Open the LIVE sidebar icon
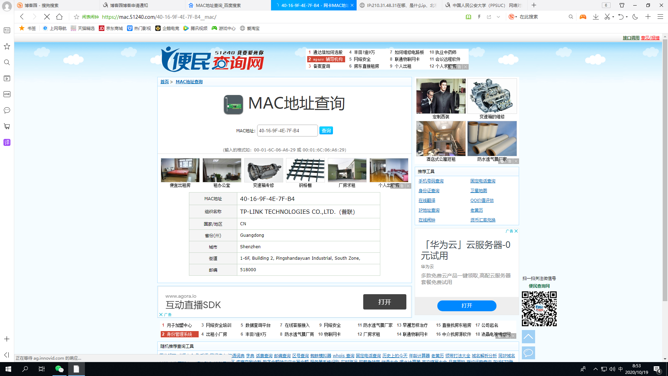668x376 pixels. [x=7, y=94]
